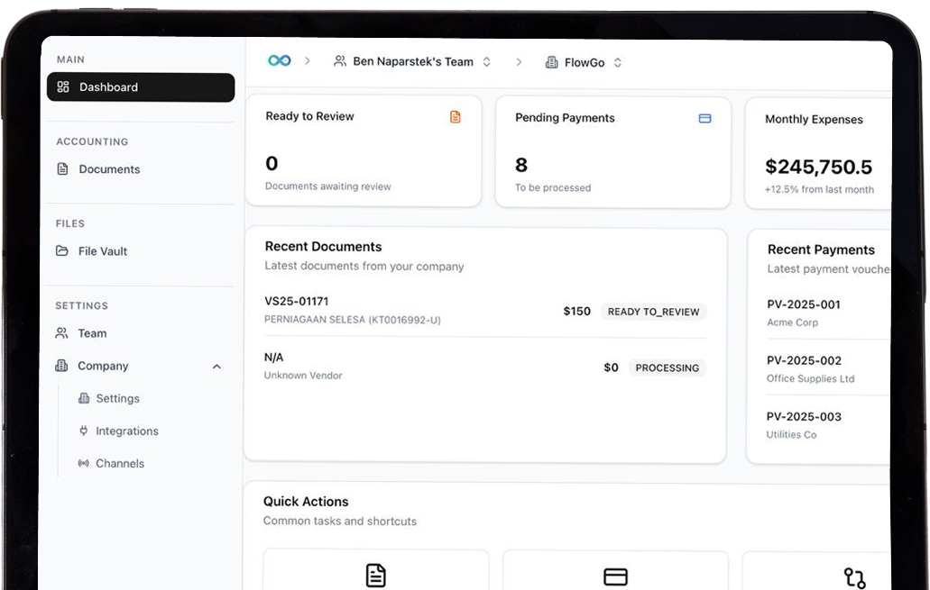The width and height of the screenshot is (930, 590).
Task: Select Dashboard in the Main menu
Action: click(x=108, y=87)
